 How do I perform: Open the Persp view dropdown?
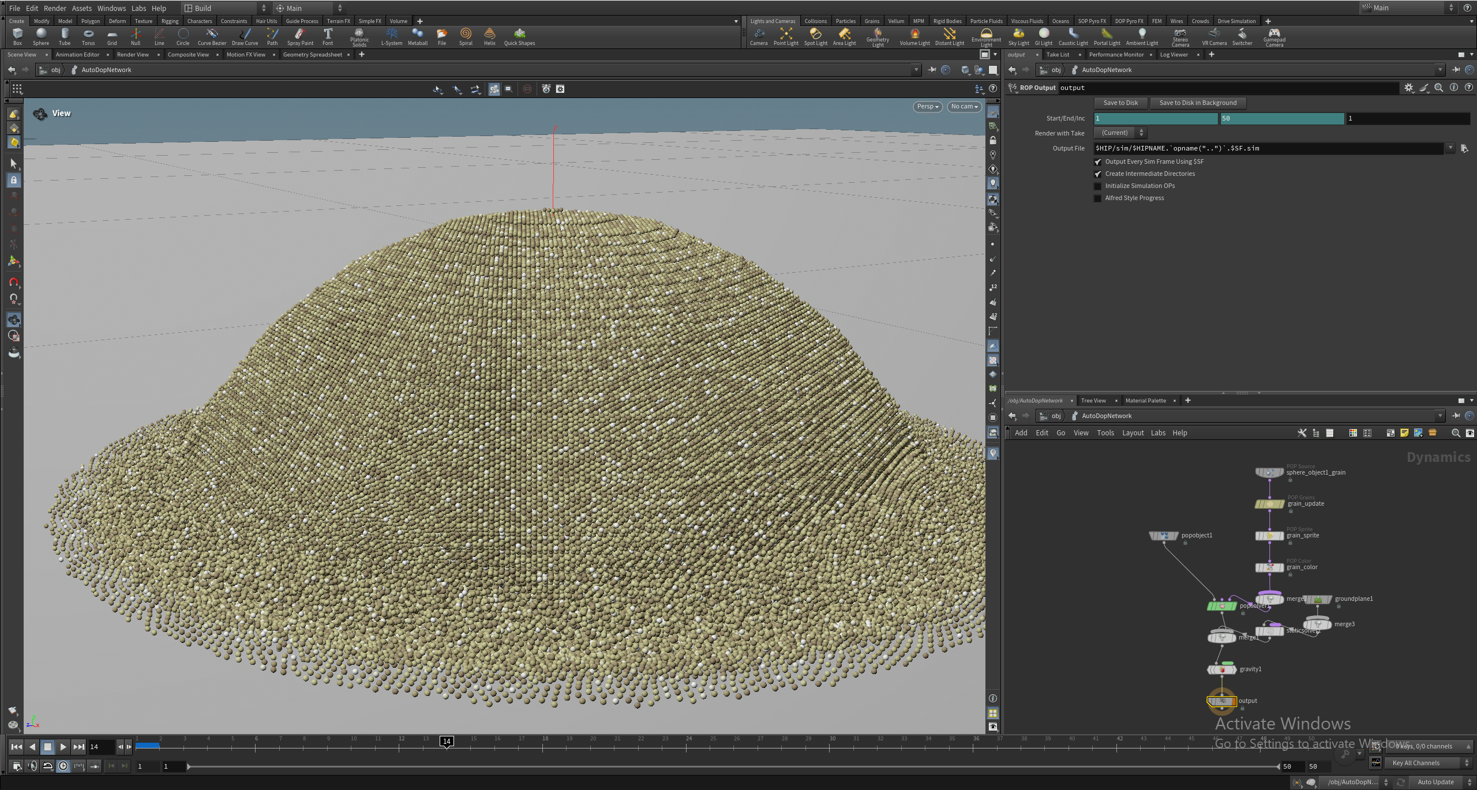[927, 107]
